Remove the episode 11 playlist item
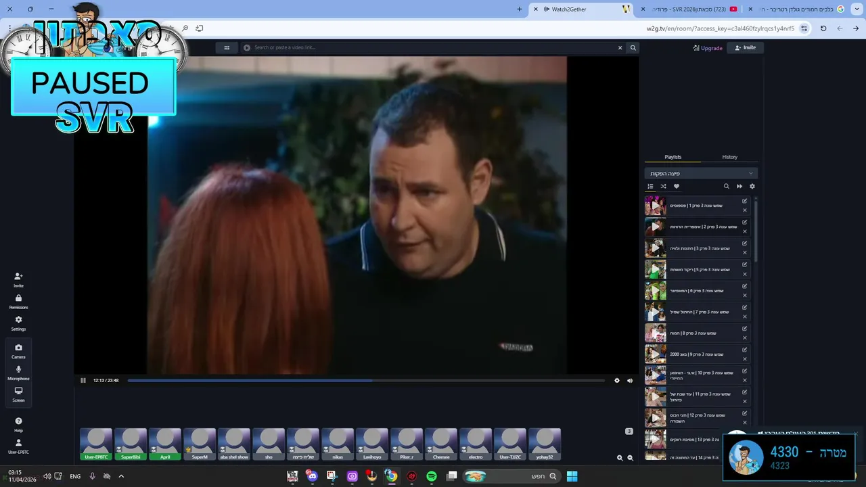The image size is (866, 487). coord(745,401)
